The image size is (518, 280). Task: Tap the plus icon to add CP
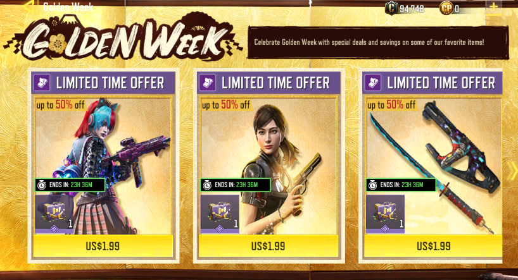493,7
